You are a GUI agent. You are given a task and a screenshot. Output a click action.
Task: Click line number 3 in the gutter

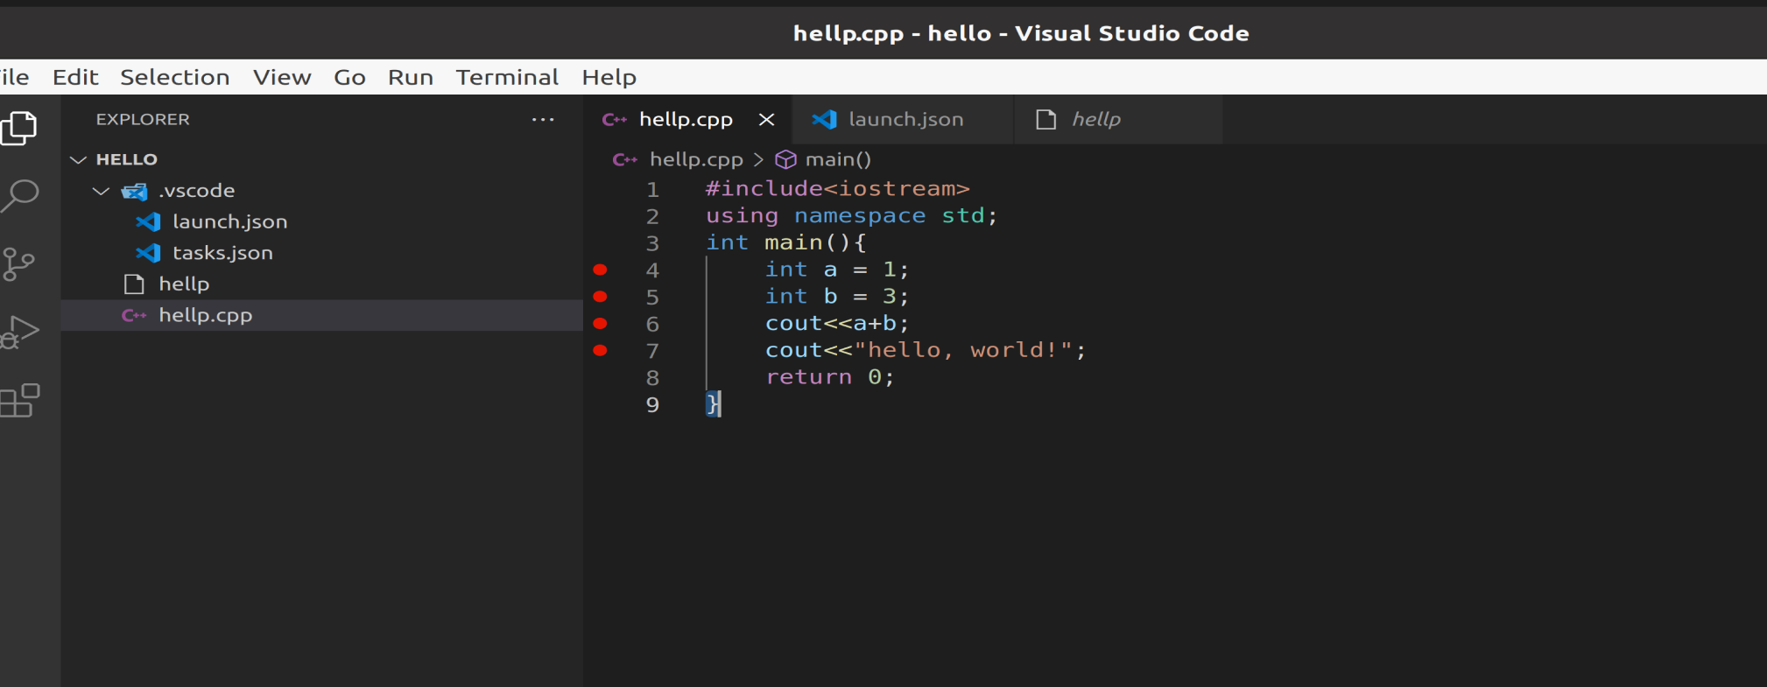pyautogui.click(x=652, y=243)
